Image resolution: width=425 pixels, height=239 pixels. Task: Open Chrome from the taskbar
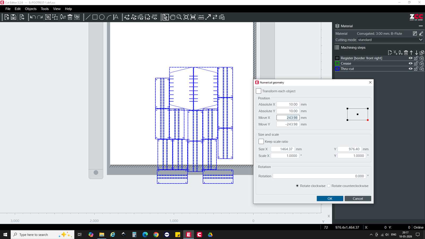156,235
